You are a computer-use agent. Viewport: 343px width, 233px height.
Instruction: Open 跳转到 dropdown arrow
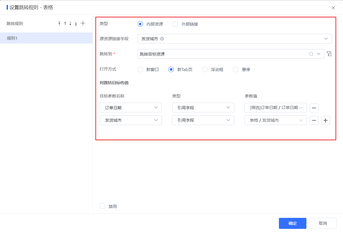(319, 54)
